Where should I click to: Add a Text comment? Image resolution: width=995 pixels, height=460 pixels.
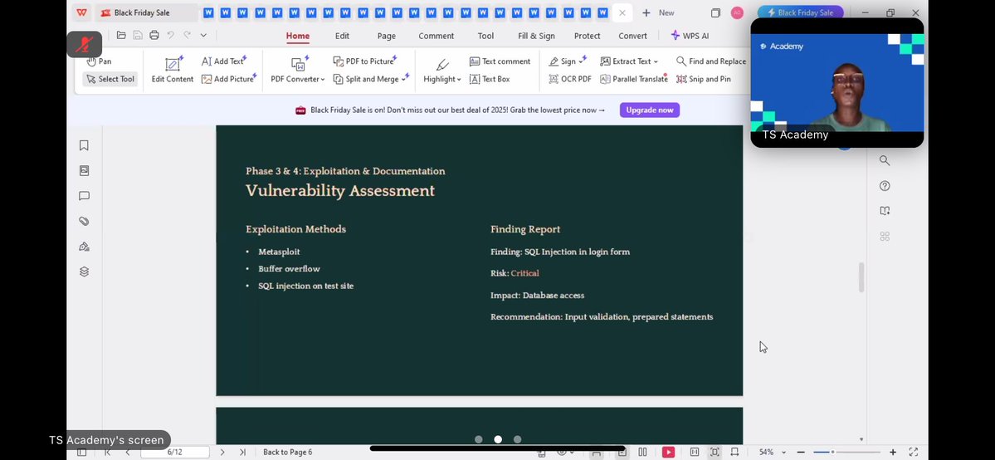pos(500,61)
